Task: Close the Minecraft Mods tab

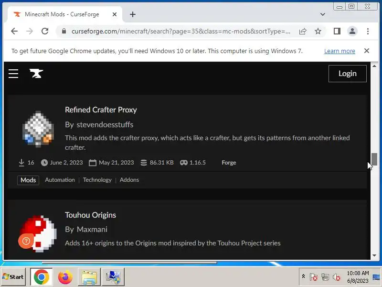Action: (x=114, y=14)
